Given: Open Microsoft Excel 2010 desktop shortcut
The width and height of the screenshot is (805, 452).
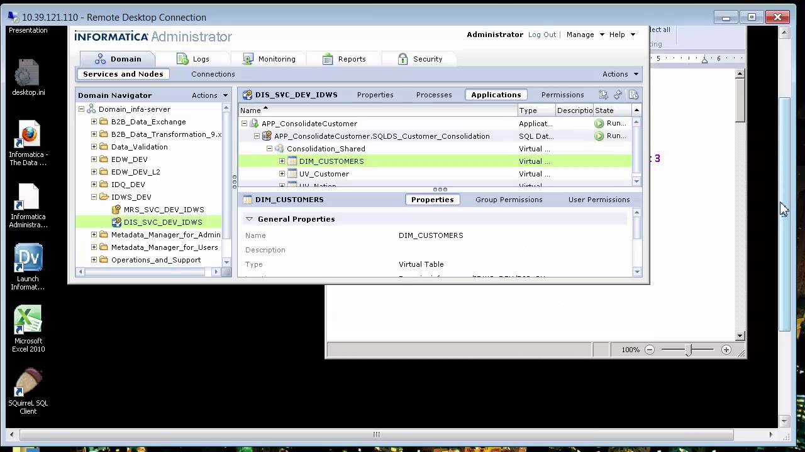Looking at the screenshot, I should click(x=28, y=330).
